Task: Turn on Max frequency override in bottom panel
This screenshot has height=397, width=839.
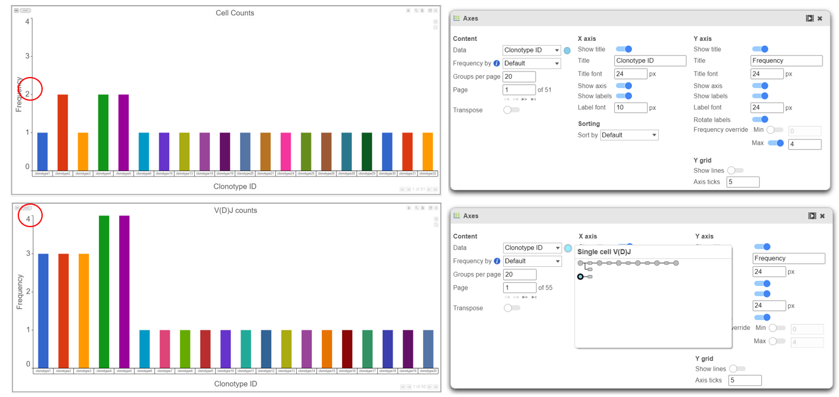Action: (777, 341)
